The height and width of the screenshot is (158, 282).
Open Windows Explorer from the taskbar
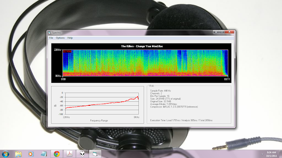point(19,154)
